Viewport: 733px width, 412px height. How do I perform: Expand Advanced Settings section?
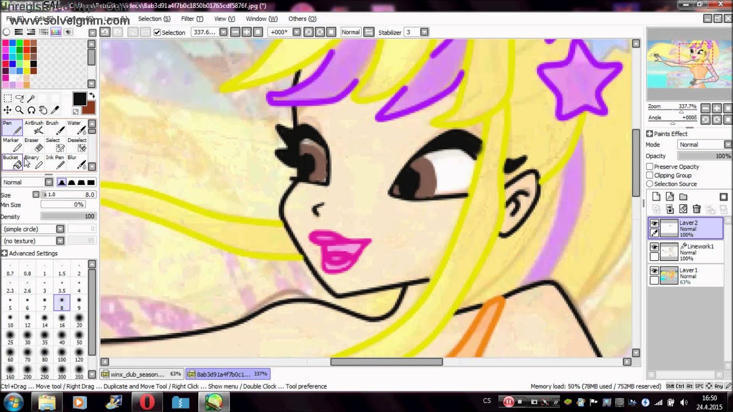(x=5, y=253)
